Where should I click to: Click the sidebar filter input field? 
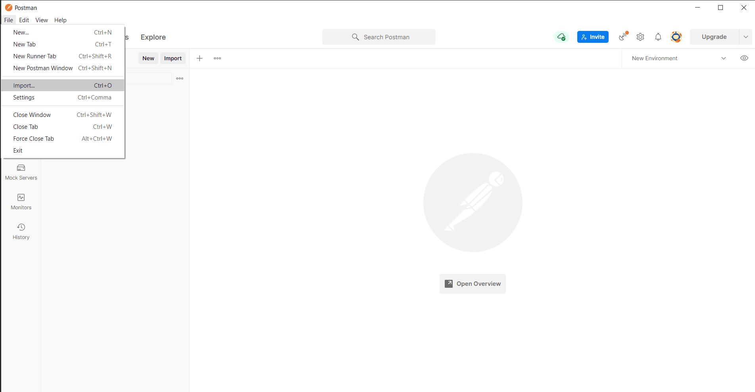click(148, 78)
